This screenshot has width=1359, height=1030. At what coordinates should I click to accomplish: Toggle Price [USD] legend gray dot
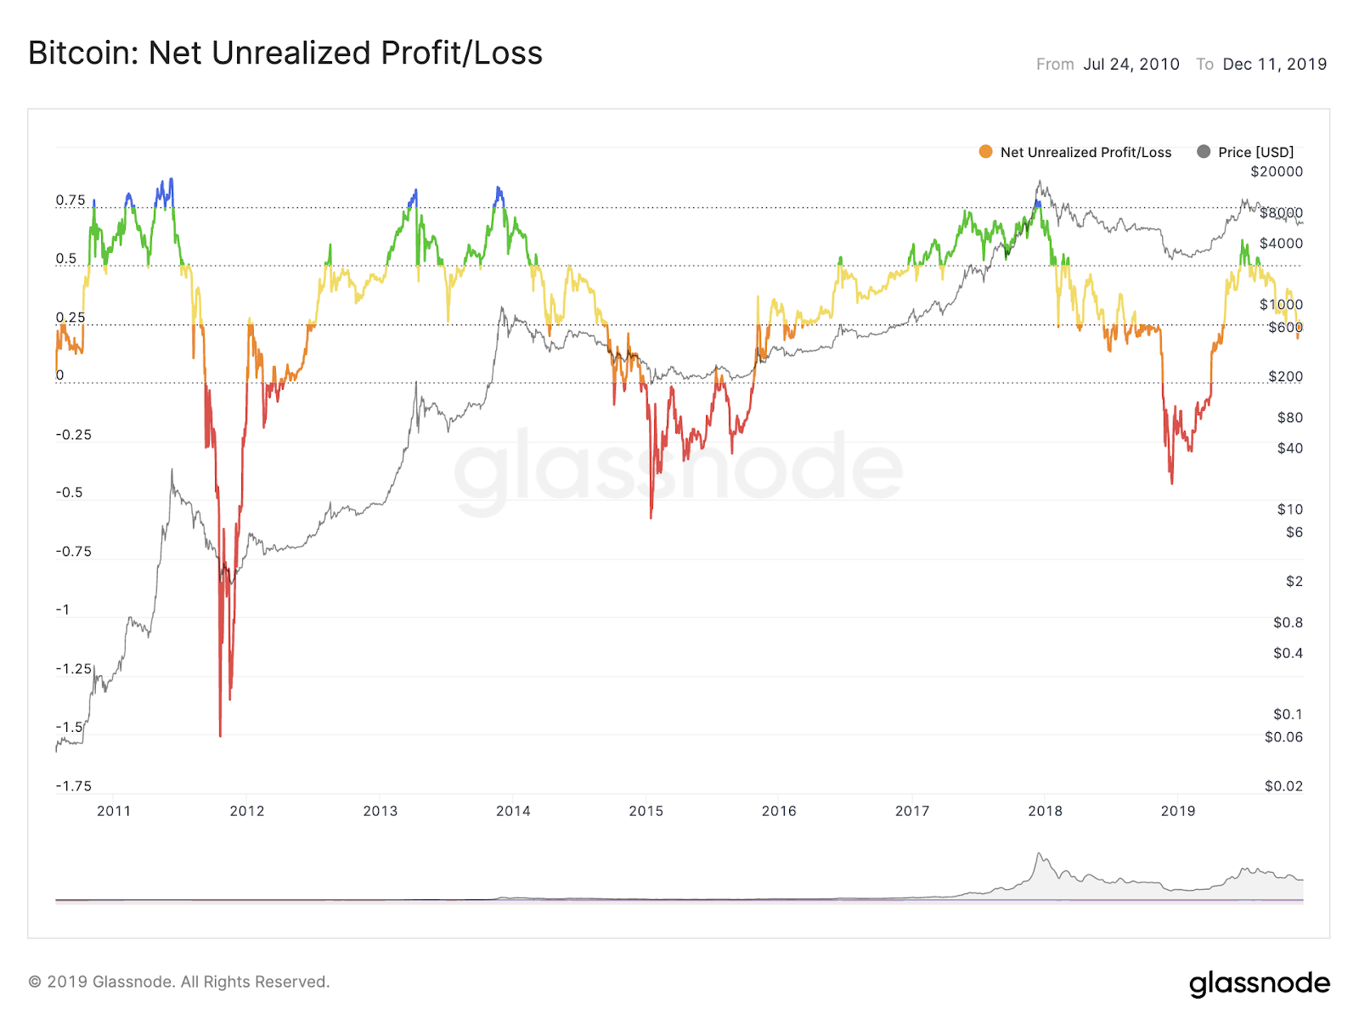[1203, 152]
